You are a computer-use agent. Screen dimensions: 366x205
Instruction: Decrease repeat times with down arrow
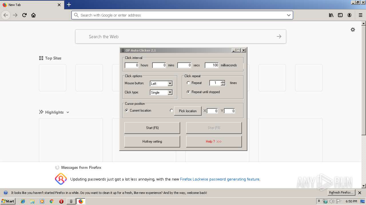click(223, 84)
